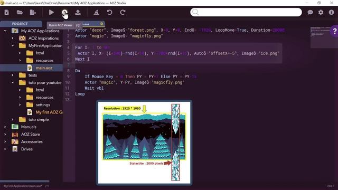Redo the last edit
Screen dimensions: 338x190
(123, 12)
